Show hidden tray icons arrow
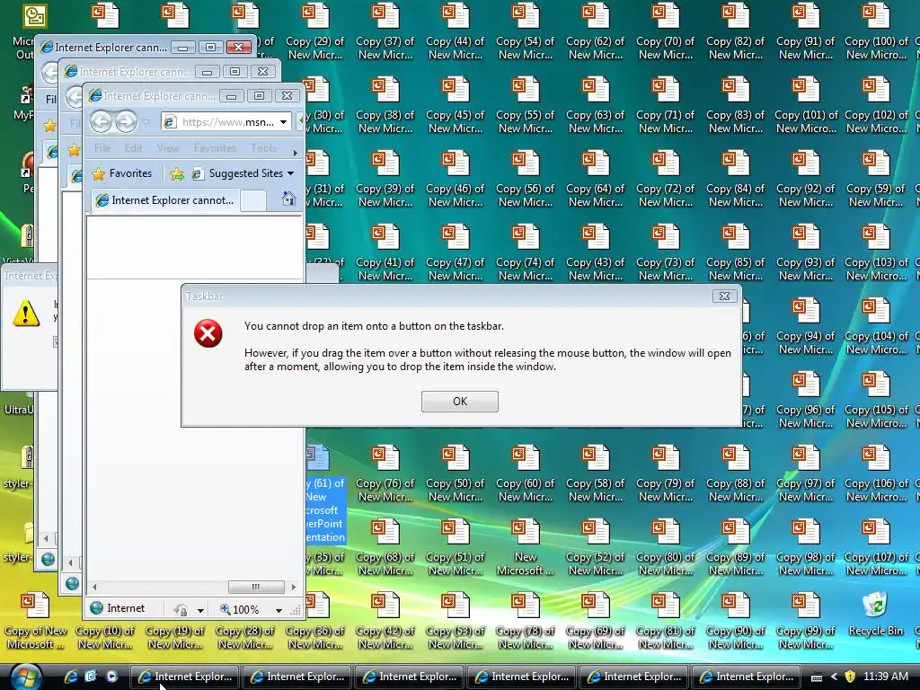This screenshot has height=690, width=920. pos(834,677)
